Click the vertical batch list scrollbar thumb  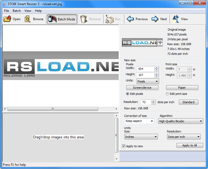tap(117, 135)
